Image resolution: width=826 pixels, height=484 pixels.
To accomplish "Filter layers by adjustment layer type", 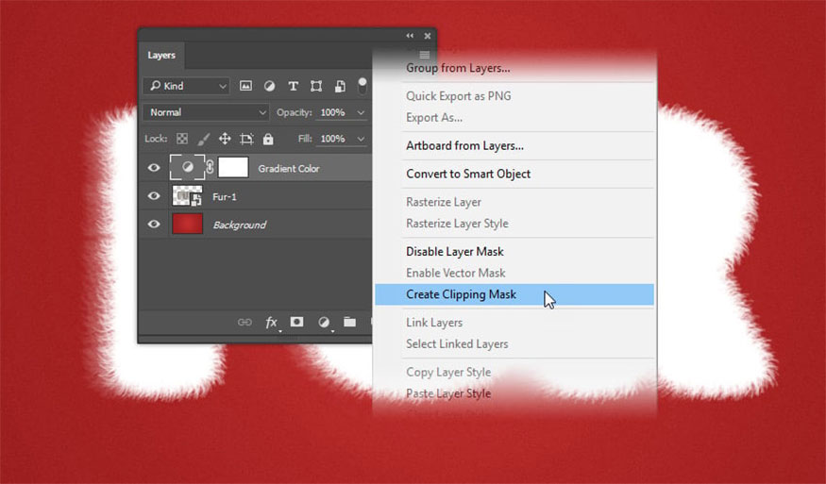I will [269, 86].
